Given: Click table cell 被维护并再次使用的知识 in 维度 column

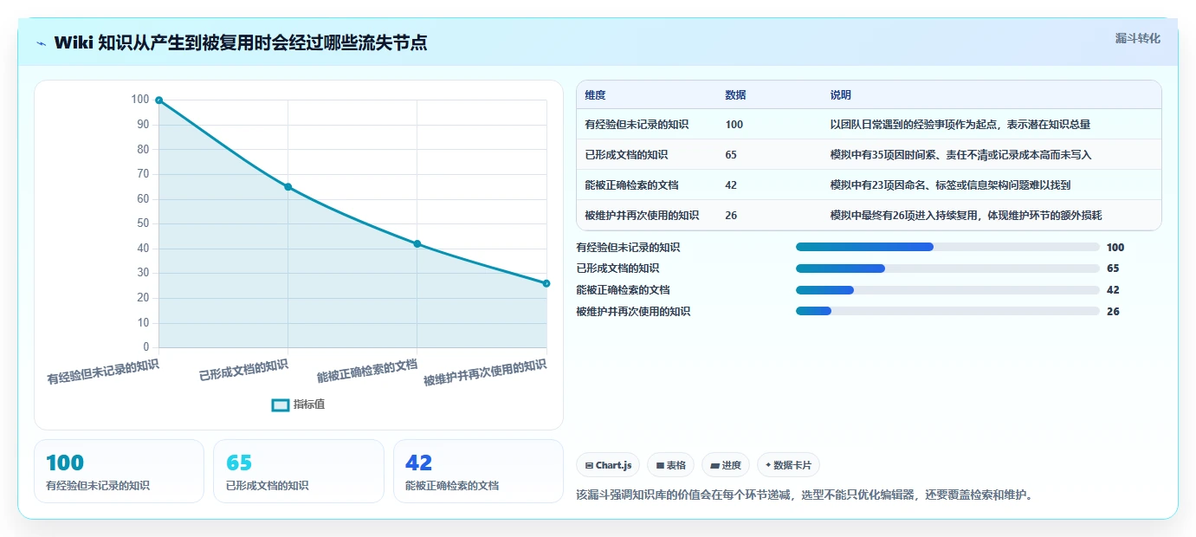Looking at the screenshot, I should 642,216.
